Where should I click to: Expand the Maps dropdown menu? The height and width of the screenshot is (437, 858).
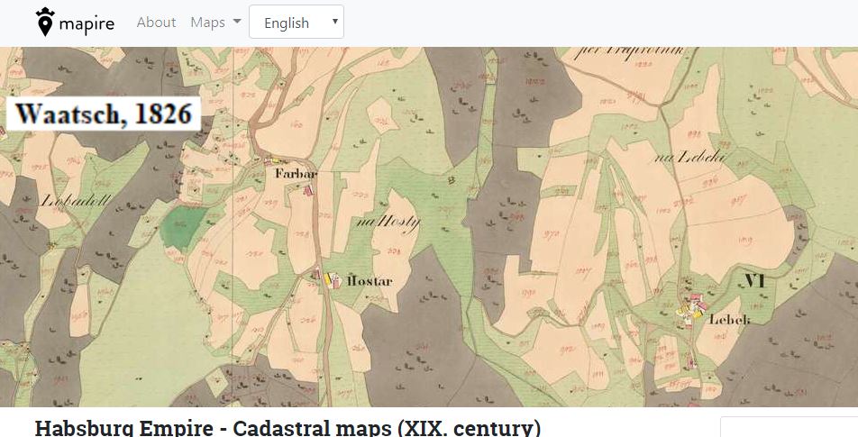click(215, 23)
